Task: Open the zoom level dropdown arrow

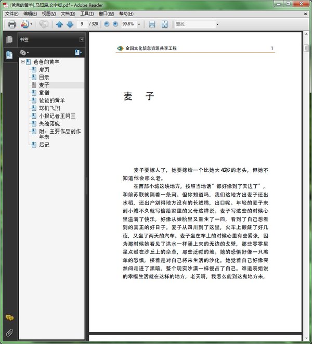Action: tap(139, 24)
